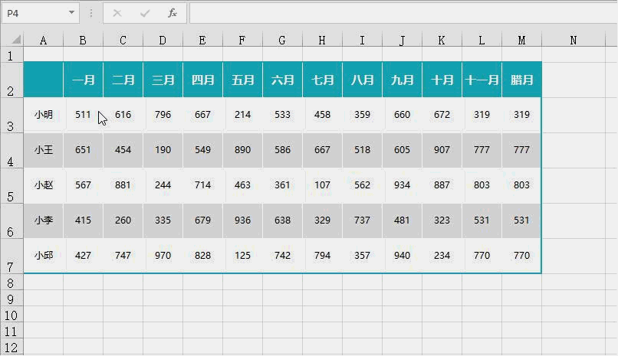This screenshot has width=618, height=356.
Task: Select row 6 header
Action: (11, 220)
